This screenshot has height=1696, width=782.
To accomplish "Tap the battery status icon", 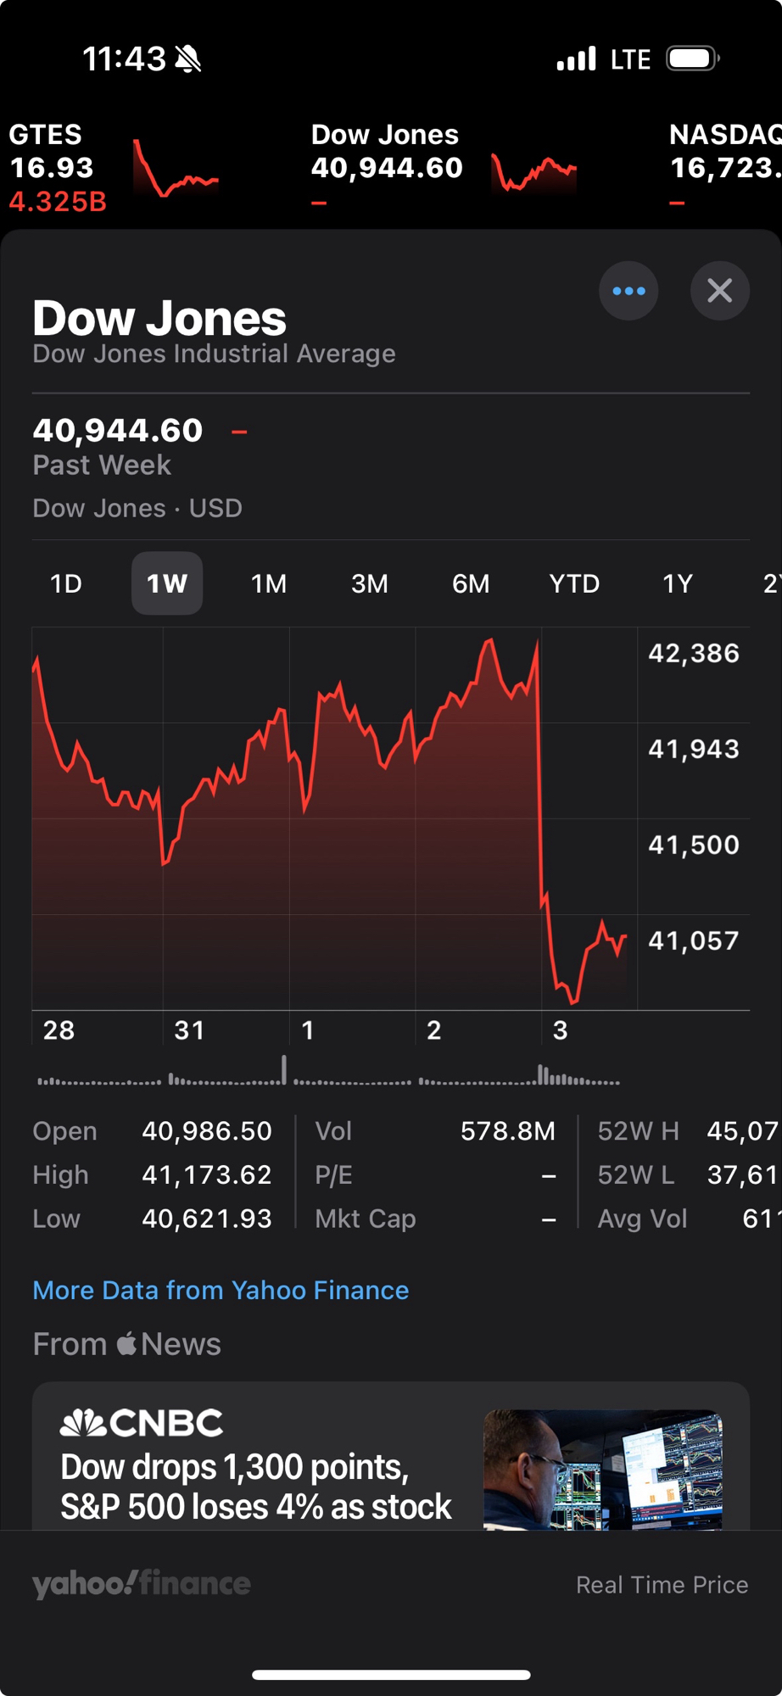I will [692, 59].
